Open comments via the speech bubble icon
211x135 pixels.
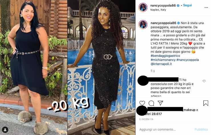(151, 103)
